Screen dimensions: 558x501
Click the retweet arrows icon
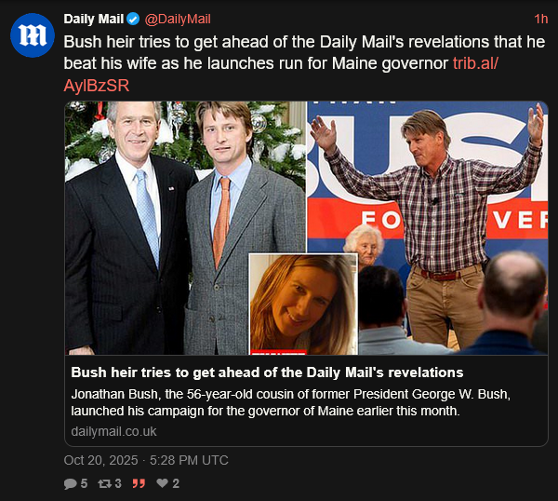pyautogui.click(x=104, y=483)
